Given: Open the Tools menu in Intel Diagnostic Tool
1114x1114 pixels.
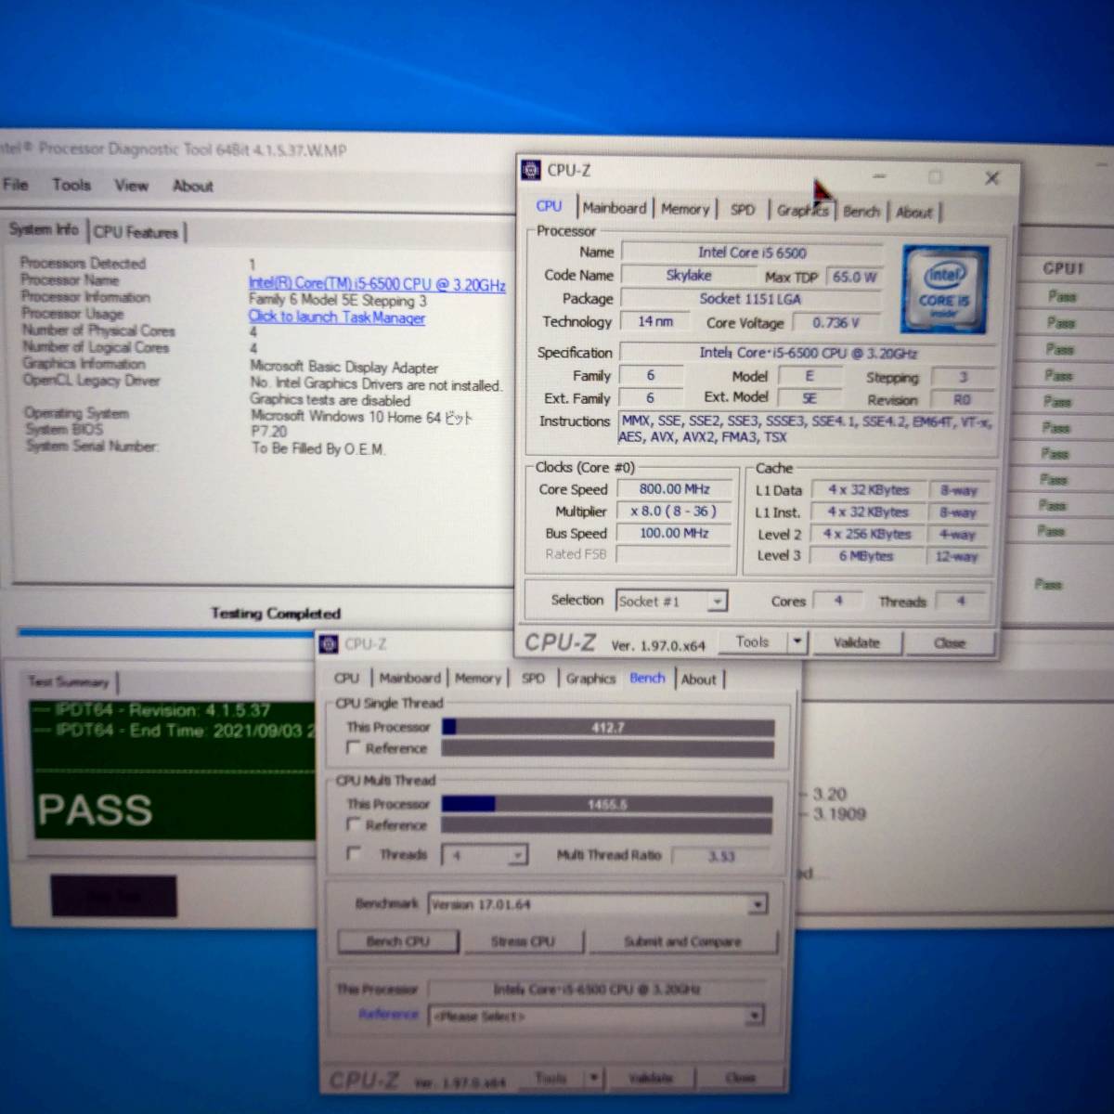Looking at the screenshot, I should [71, 185].
